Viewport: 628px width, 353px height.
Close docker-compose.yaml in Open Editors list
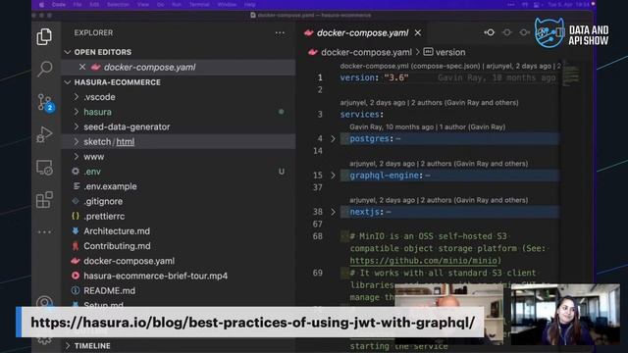click(x=82, y=67)
